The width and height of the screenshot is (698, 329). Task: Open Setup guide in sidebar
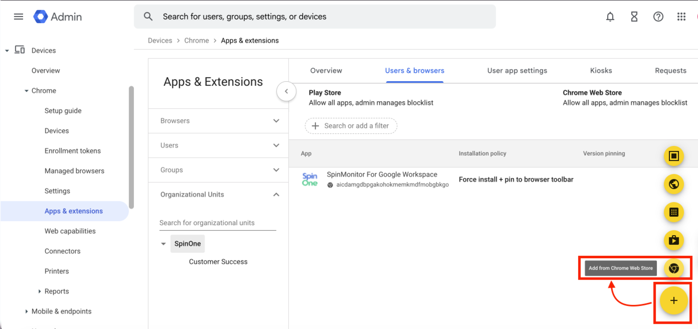(x=63, y=111)
